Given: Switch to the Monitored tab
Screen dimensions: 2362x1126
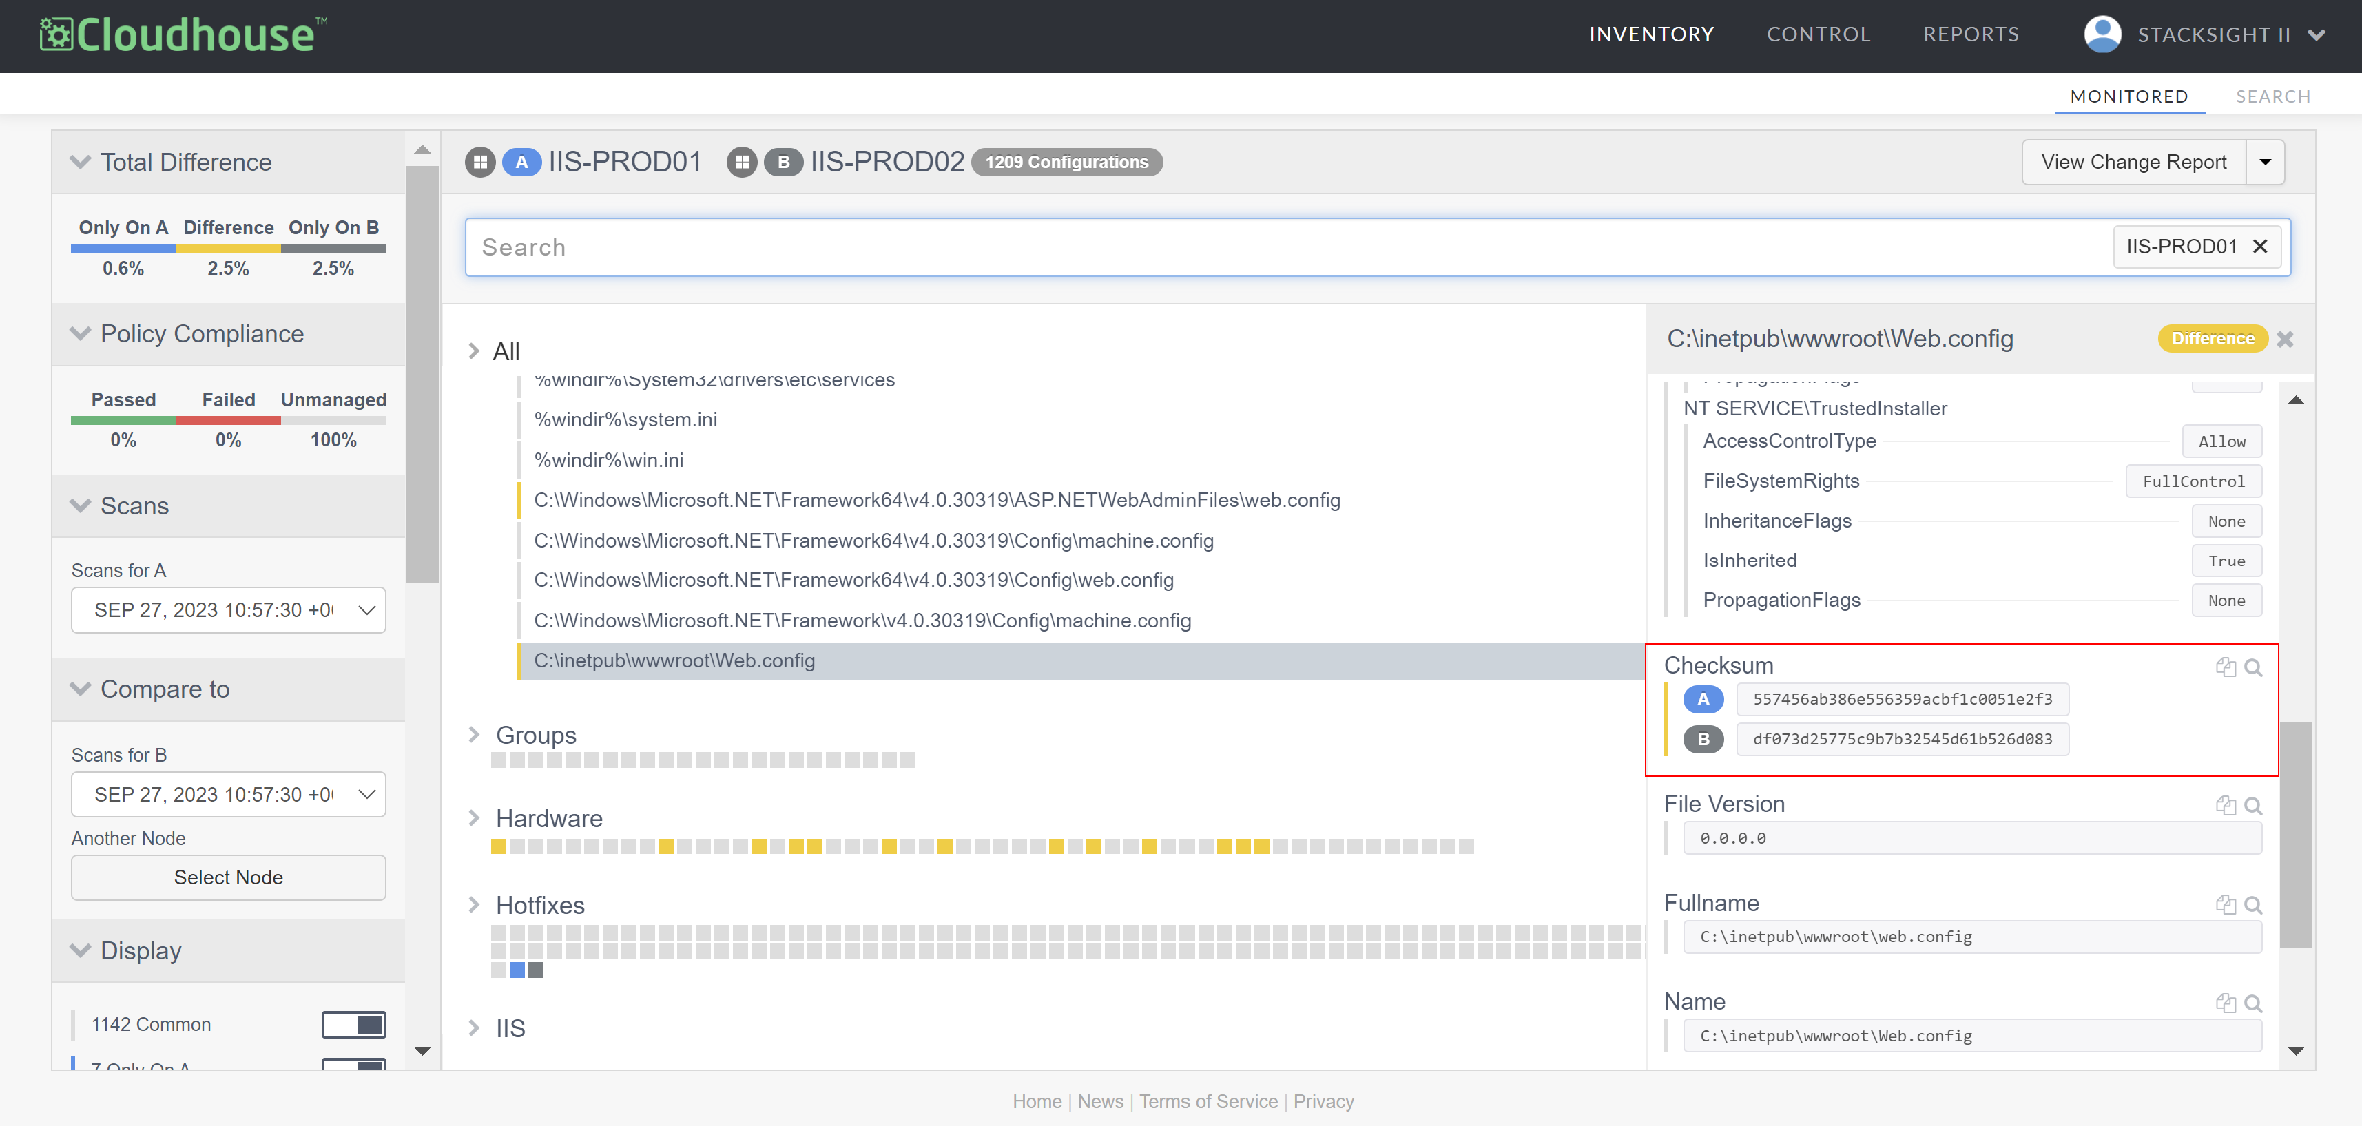Looking at the screenshot, I should 2129,96.
